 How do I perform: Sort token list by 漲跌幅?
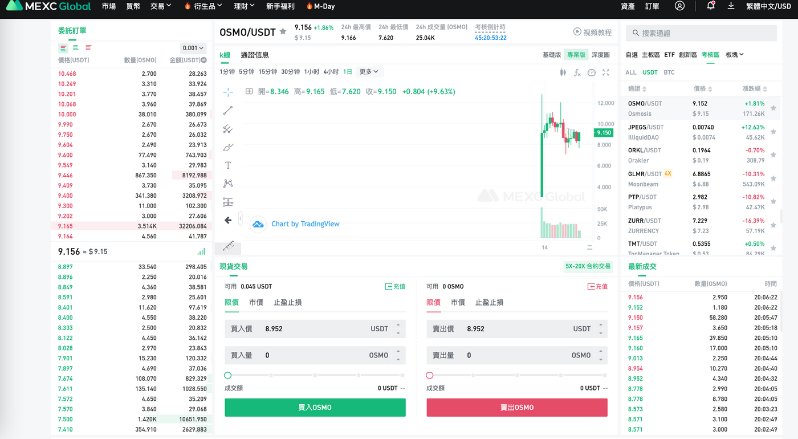[754, 89]
